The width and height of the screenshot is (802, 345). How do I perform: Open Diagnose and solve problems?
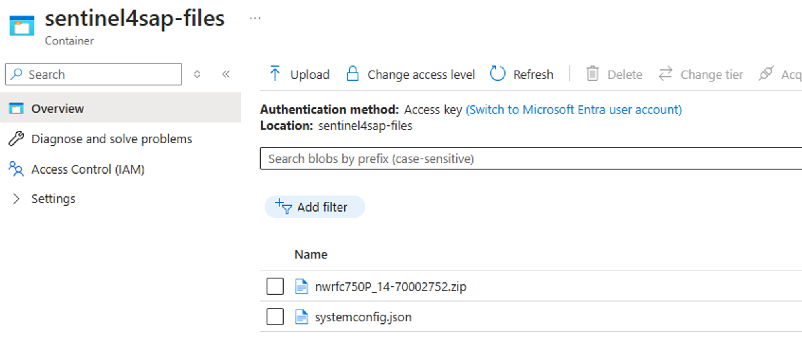click(x=111, y=139)
